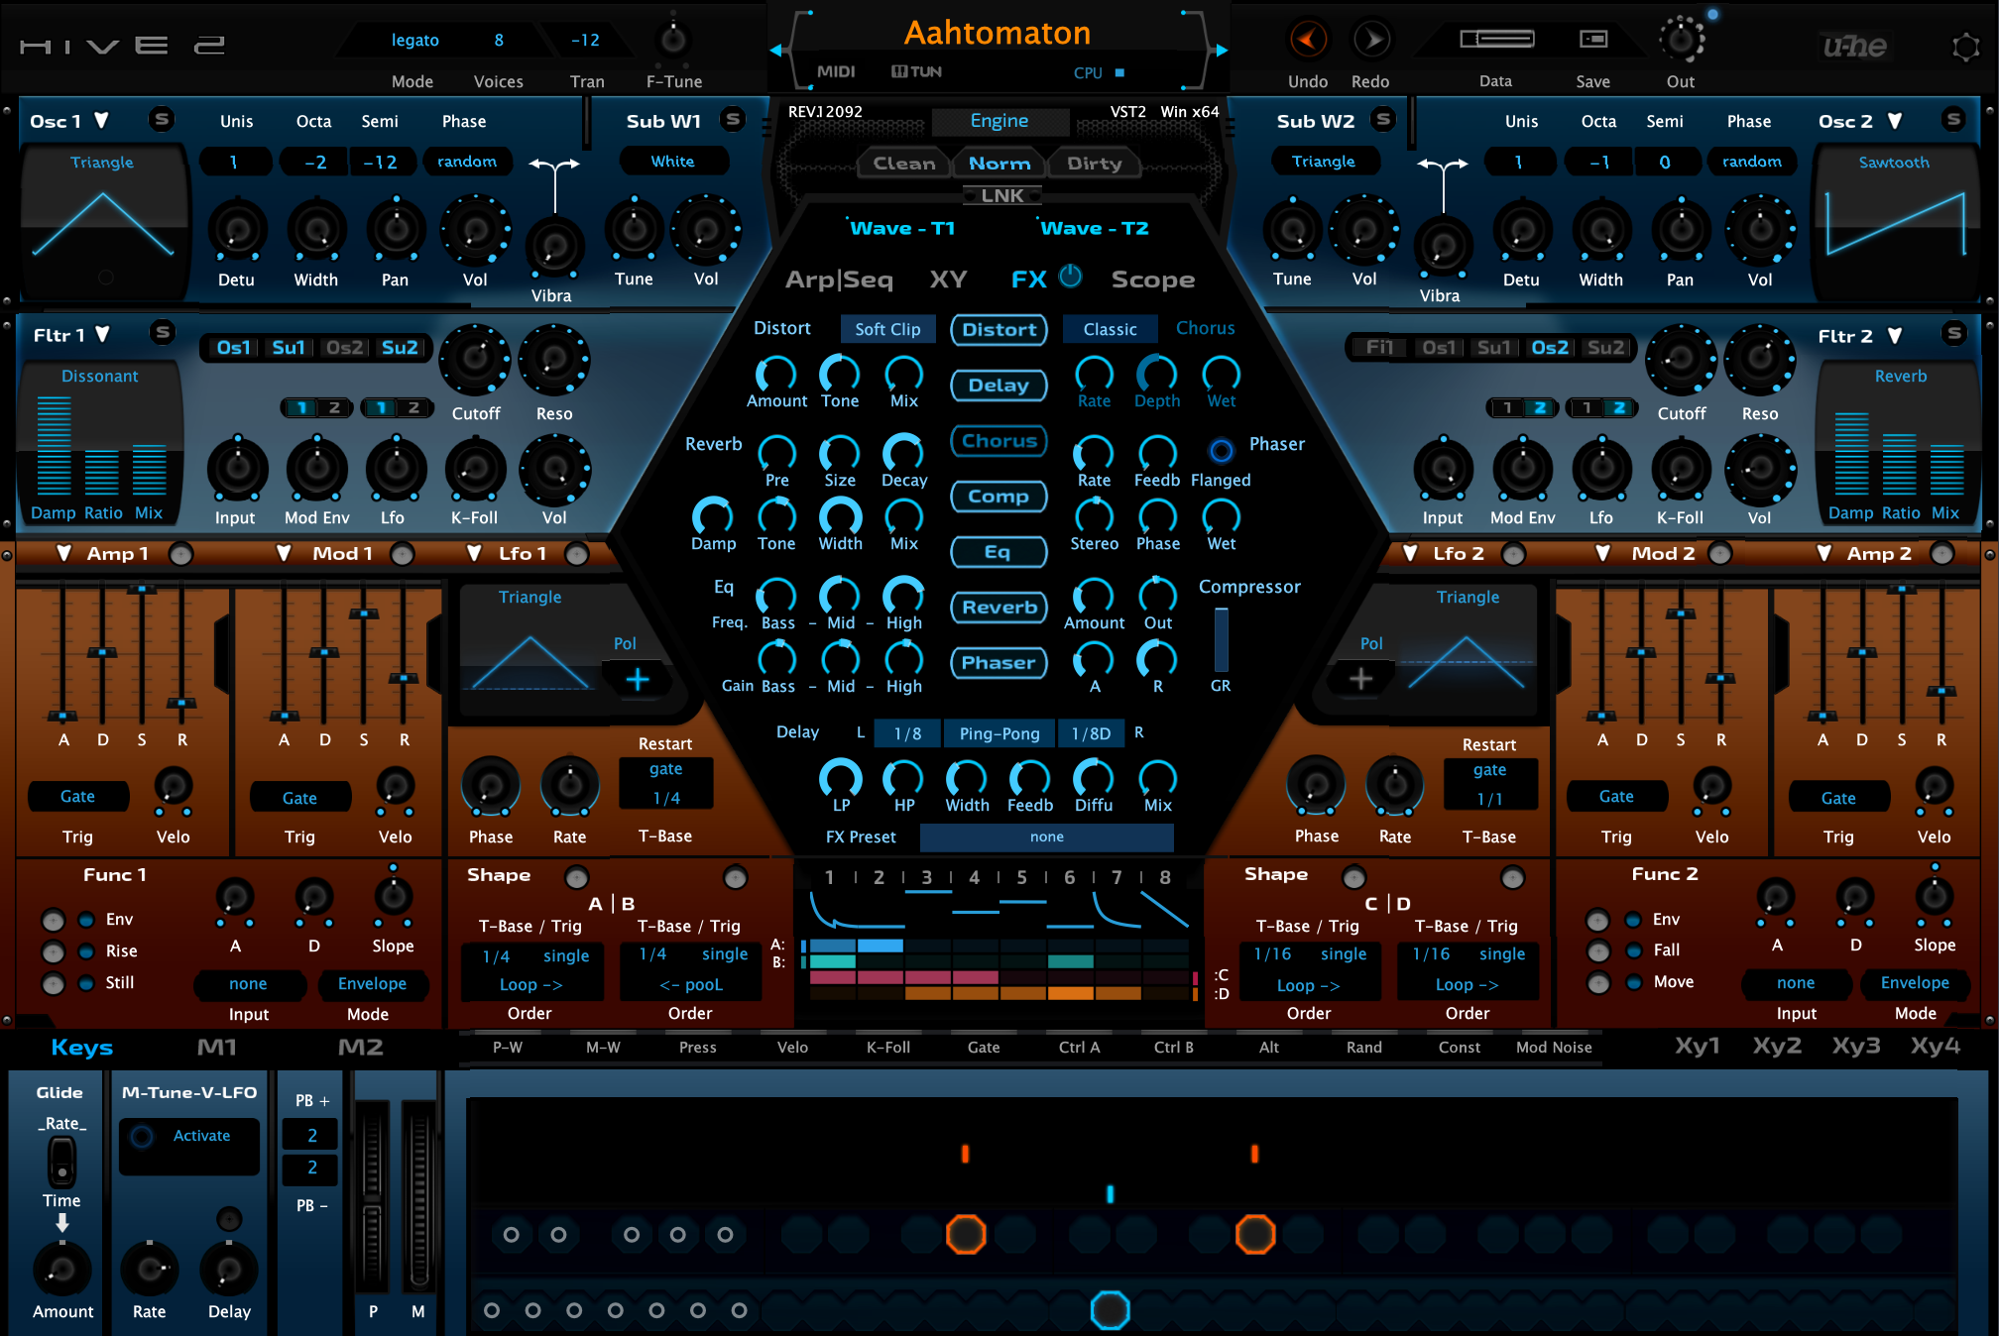The width and height of the screenshot is (1999, 1336).
Task: Open the Sub W1 White waveform selector
Action: [x=673, y=162]
